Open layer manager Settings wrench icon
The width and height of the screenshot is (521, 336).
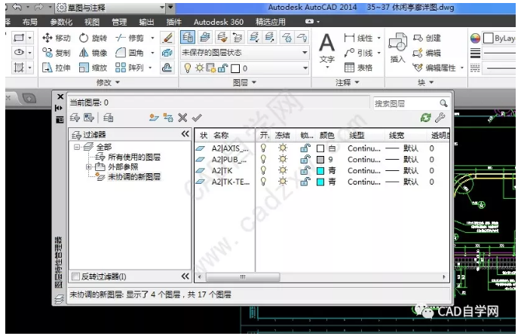click(x=440, y=118)
